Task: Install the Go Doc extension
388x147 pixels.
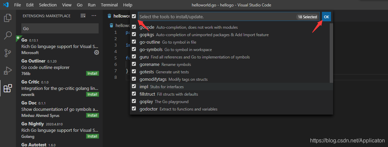Action: (93, 116)
